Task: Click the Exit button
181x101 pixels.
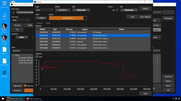Action: pos(168,90)
